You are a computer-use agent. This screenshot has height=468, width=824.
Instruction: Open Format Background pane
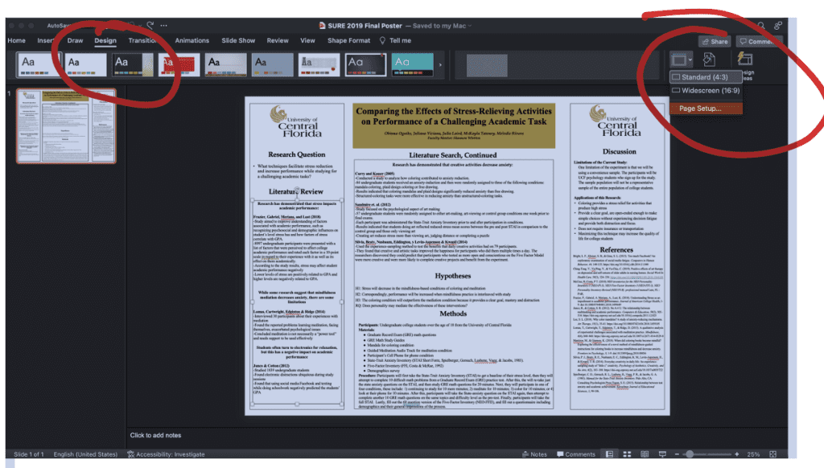click(x=709, y=60)
